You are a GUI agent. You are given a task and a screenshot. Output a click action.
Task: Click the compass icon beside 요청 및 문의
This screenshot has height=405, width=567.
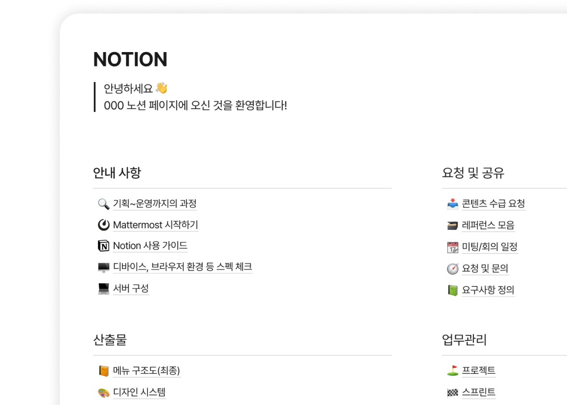coord(452,269)
